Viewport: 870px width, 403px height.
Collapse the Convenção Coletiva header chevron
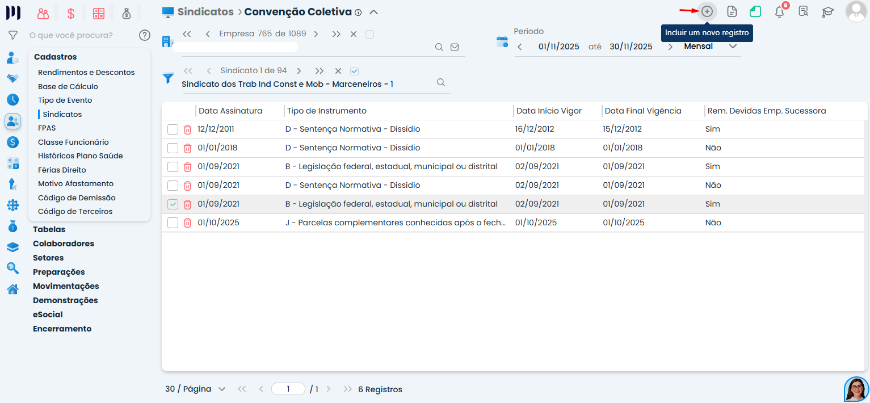point(373,12)
